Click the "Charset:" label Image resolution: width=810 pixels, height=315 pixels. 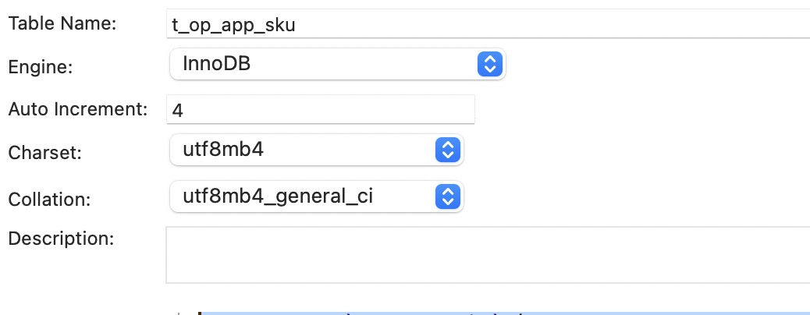point(44,152)
